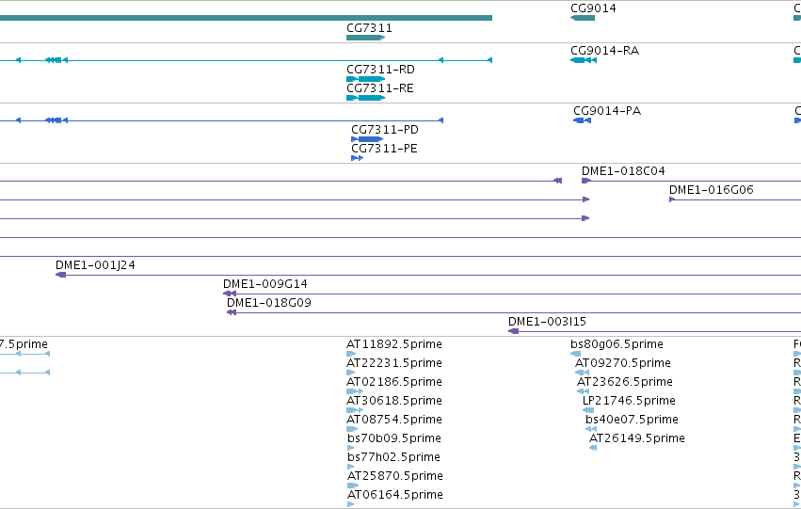Screen dimensions: 801x509
Task: Select the bs80g06.5prime EST glyph
Action: tap(575, 354)
